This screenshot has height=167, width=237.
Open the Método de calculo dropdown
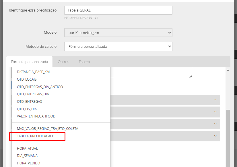(118, 47)
